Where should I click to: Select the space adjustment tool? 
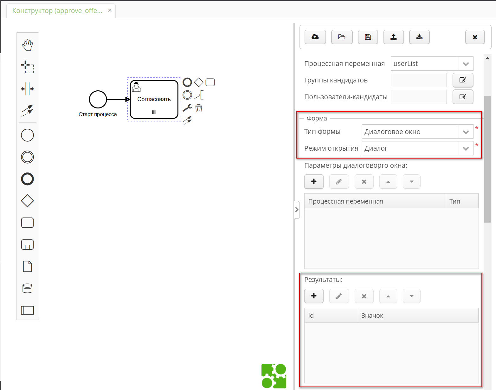tap(28, 89)
